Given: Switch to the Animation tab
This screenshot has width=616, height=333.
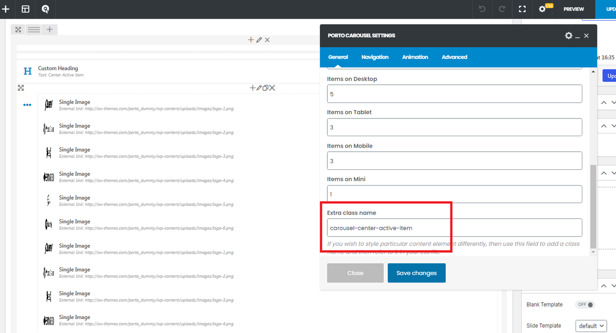Looking at the screenshot, I should pos(415,57).
